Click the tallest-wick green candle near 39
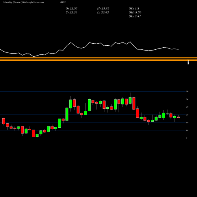 (x=130, y=100)
